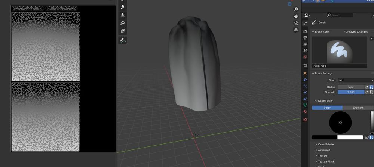
Task: Click the brightness value slider beside wheel
Action: click(x=372, y=123)
